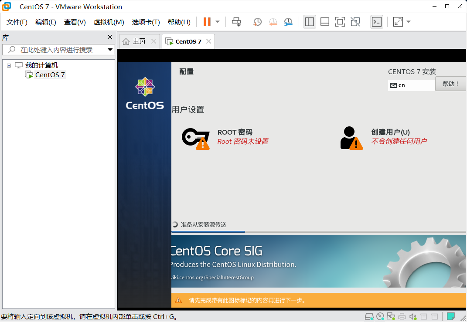Open the 选项卡(T) menu
467x322 pixels.
pos(146,22)
